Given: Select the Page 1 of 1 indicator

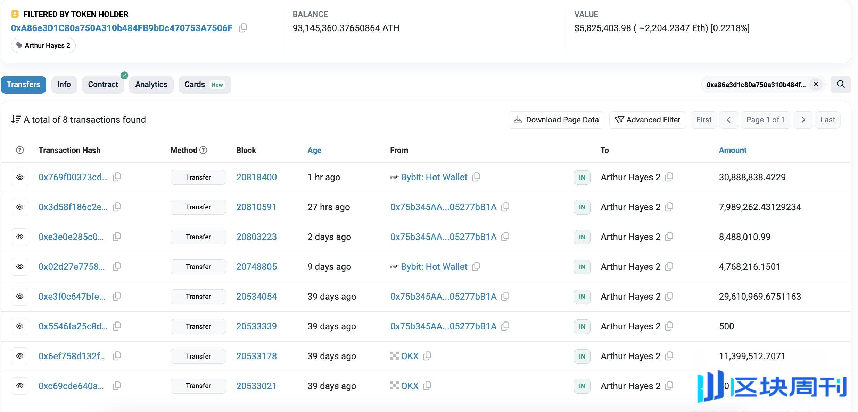Looking at the screenshot, I should [766, 120].
